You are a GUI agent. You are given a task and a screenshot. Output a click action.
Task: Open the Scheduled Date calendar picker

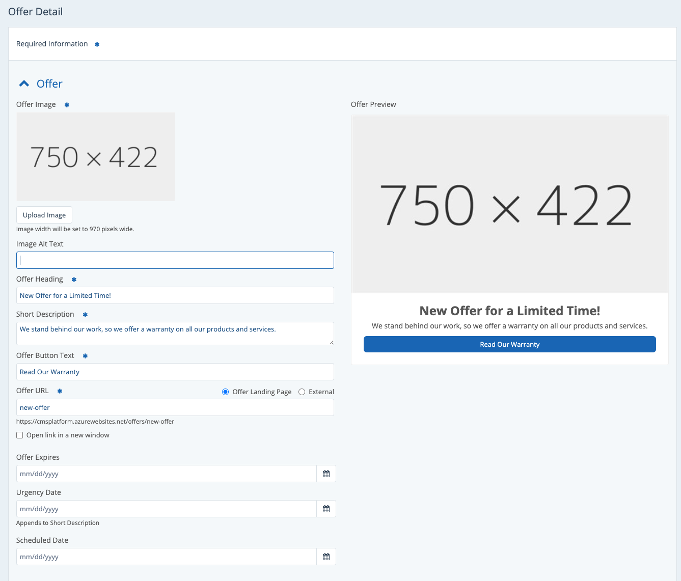point(326,557)
